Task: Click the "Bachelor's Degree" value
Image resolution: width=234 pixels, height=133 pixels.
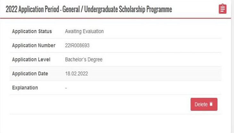Action: pyautogui.click(x=84, y=60)
